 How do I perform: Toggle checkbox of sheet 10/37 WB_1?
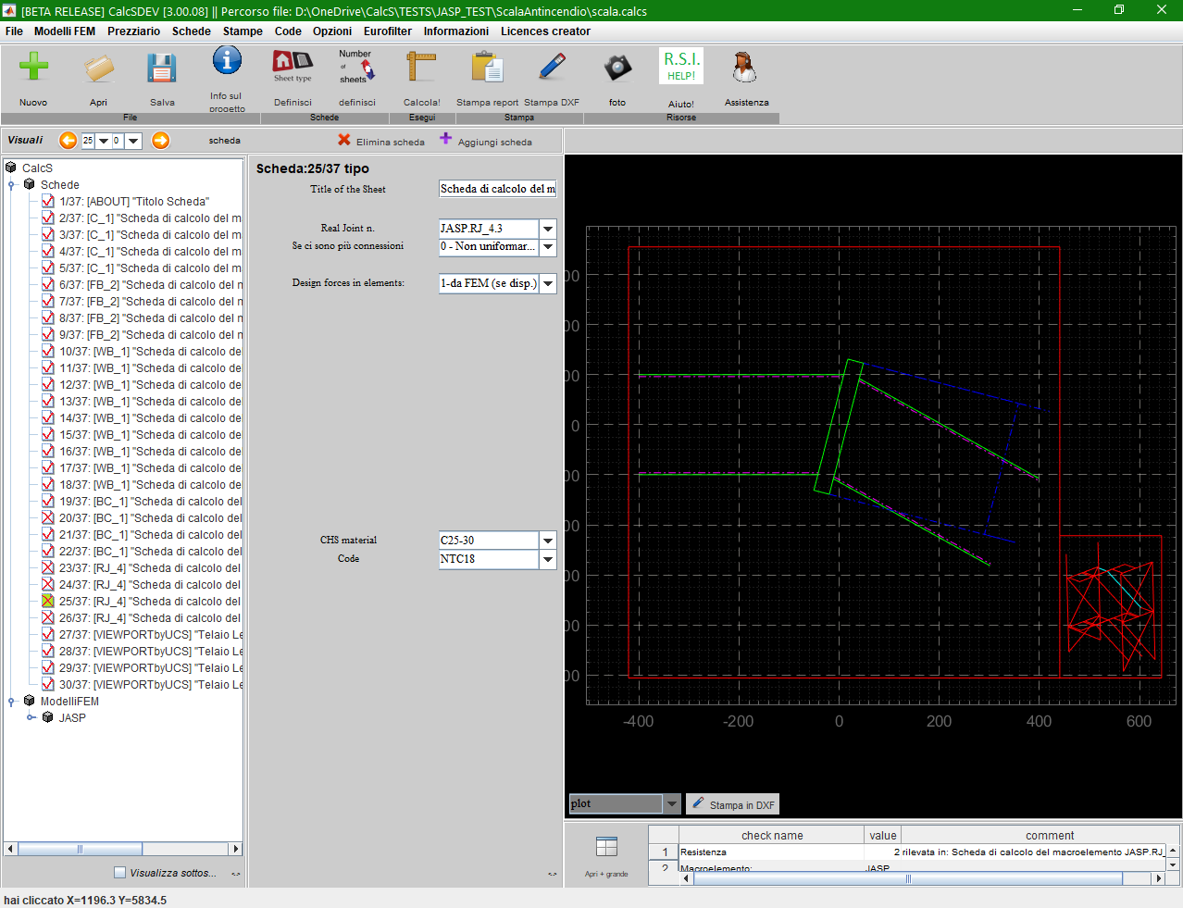[48, 351]
